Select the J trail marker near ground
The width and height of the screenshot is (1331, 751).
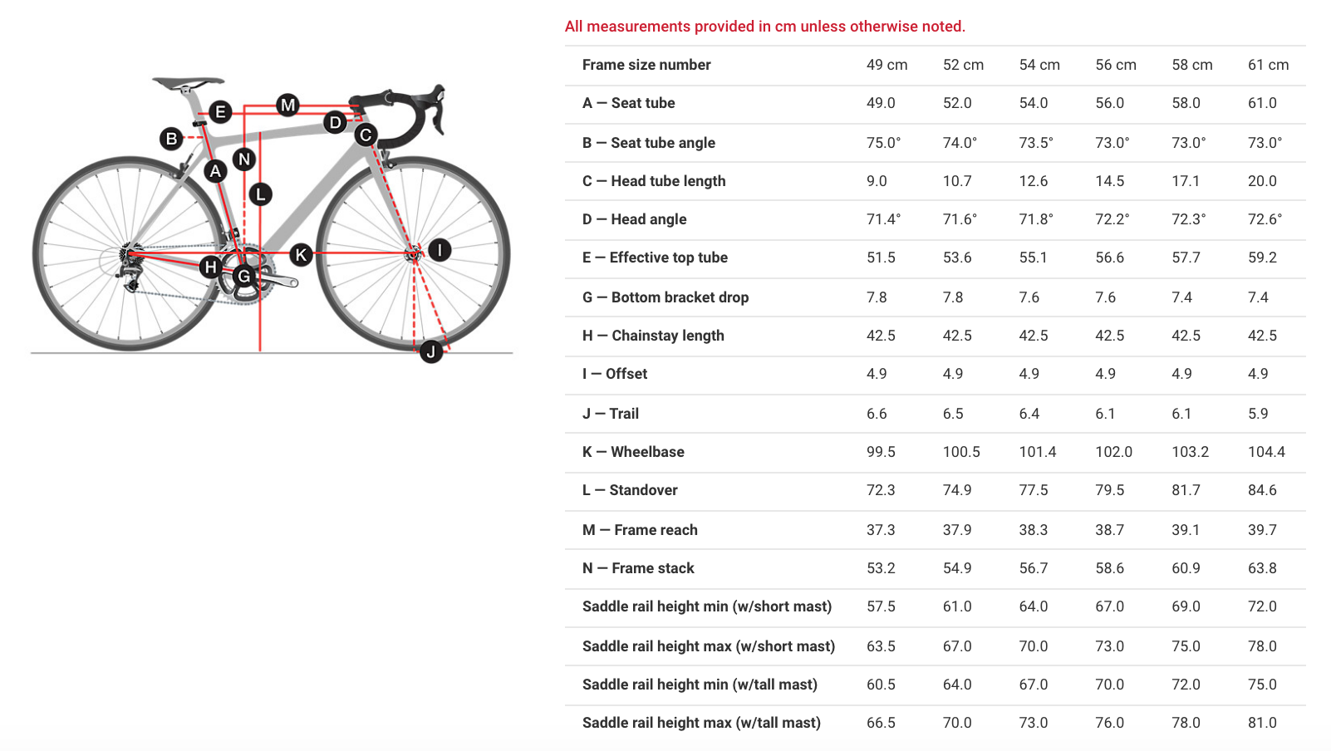(430, 351)
